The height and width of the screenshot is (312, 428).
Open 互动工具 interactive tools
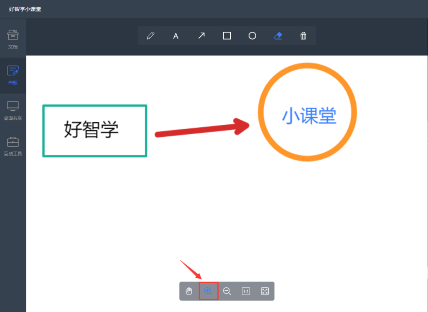tap(13, 146)
